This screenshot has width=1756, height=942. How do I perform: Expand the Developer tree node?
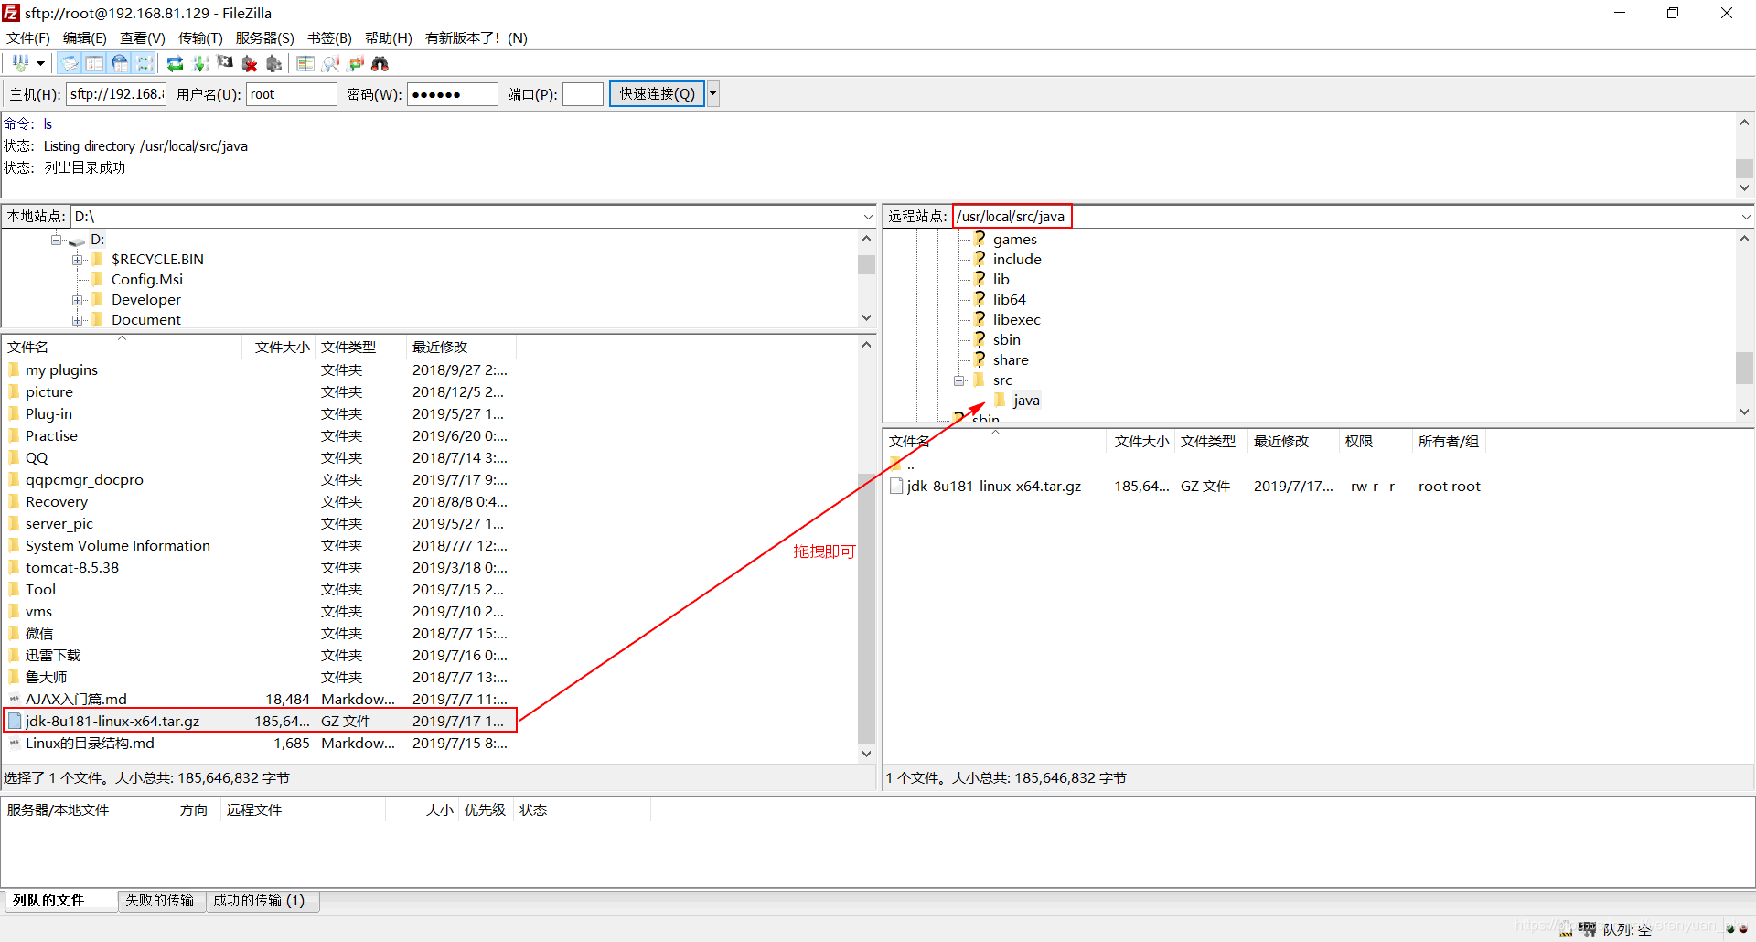78,300
